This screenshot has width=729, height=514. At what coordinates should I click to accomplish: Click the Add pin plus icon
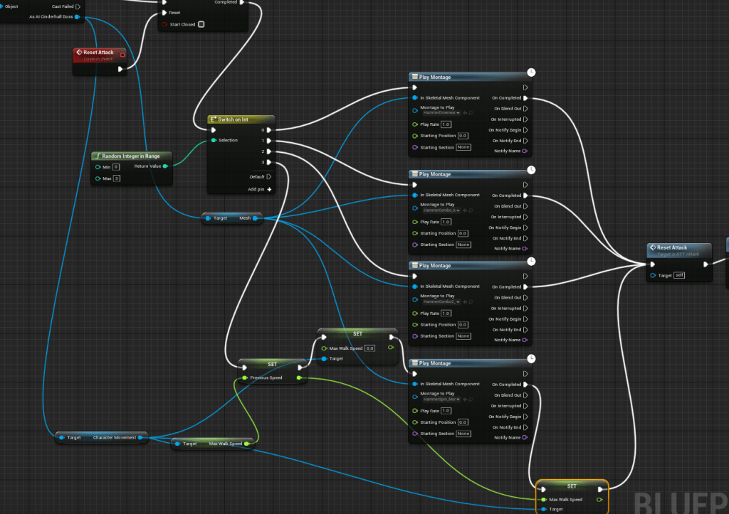269,189
